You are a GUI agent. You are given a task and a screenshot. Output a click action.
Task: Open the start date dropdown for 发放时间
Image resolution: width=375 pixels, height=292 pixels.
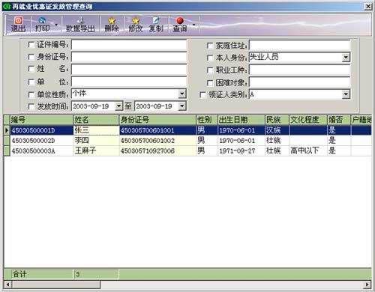pos(118,106)
